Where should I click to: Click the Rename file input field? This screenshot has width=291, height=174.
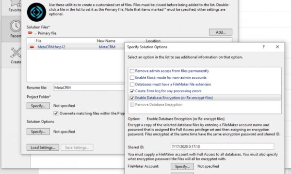(x=89, y=87)
